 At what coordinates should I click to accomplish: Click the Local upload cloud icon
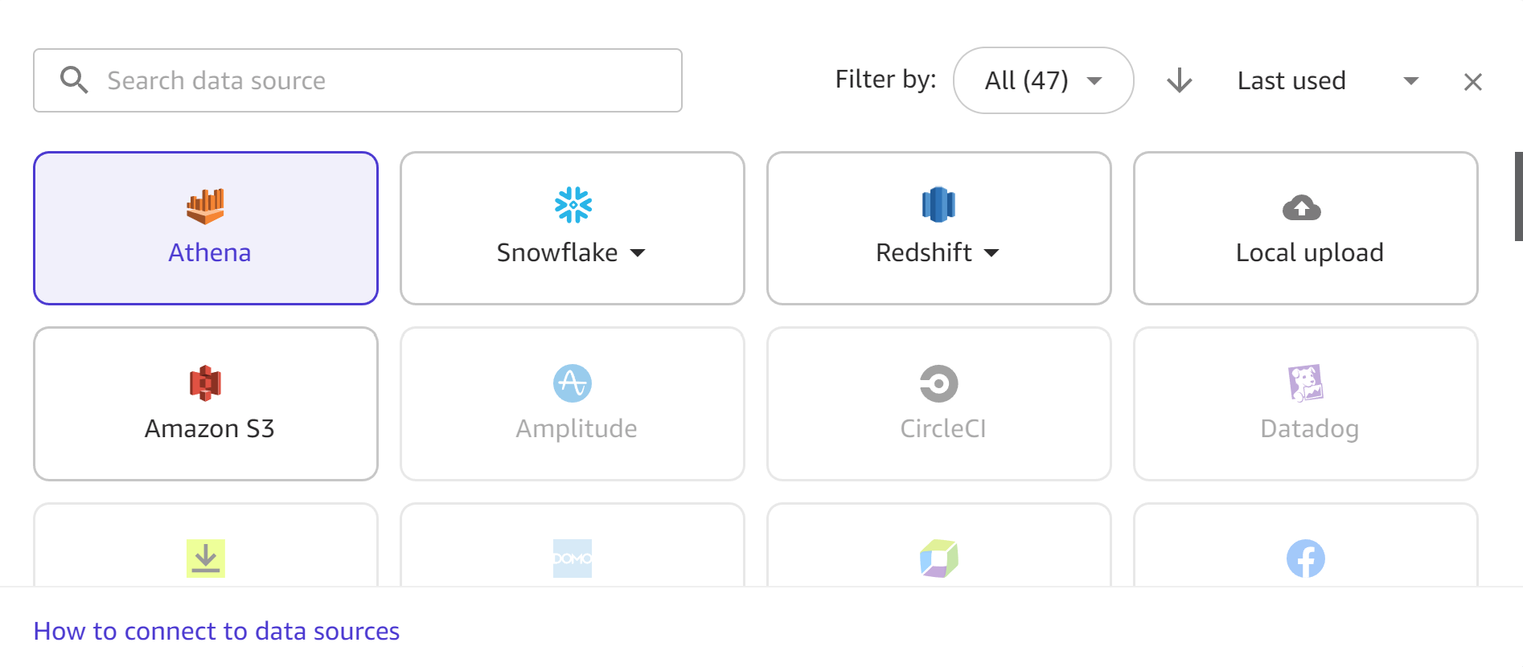[1303, 207]
